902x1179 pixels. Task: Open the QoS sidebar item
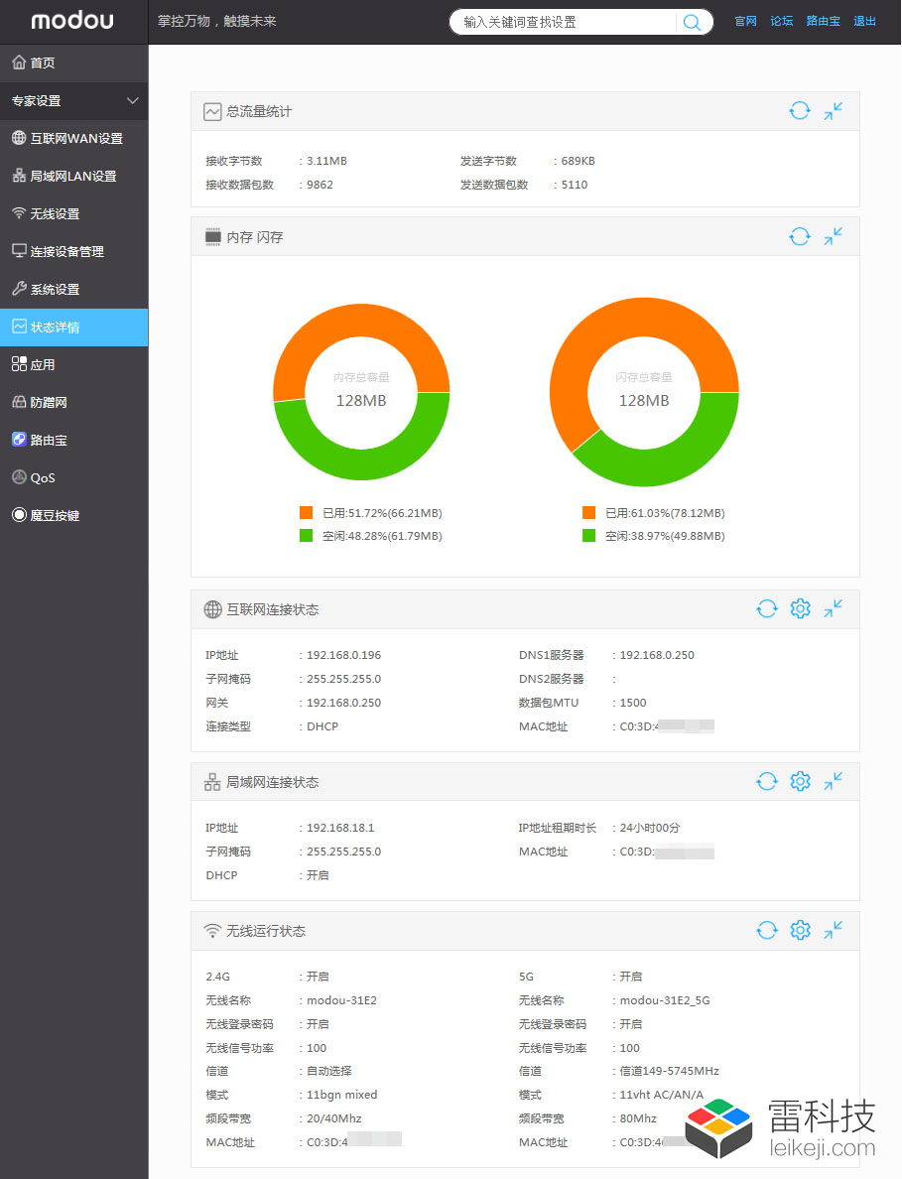click(43, 478)
